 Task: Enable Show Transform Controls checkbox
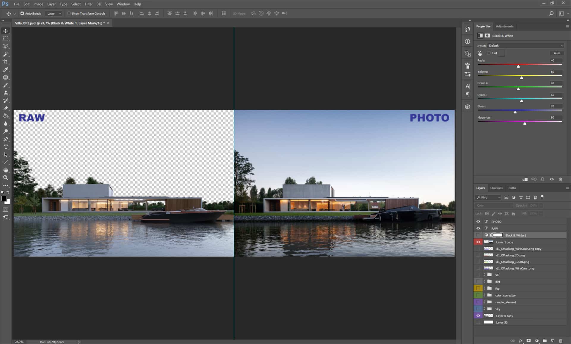click(x=69, y=13)
